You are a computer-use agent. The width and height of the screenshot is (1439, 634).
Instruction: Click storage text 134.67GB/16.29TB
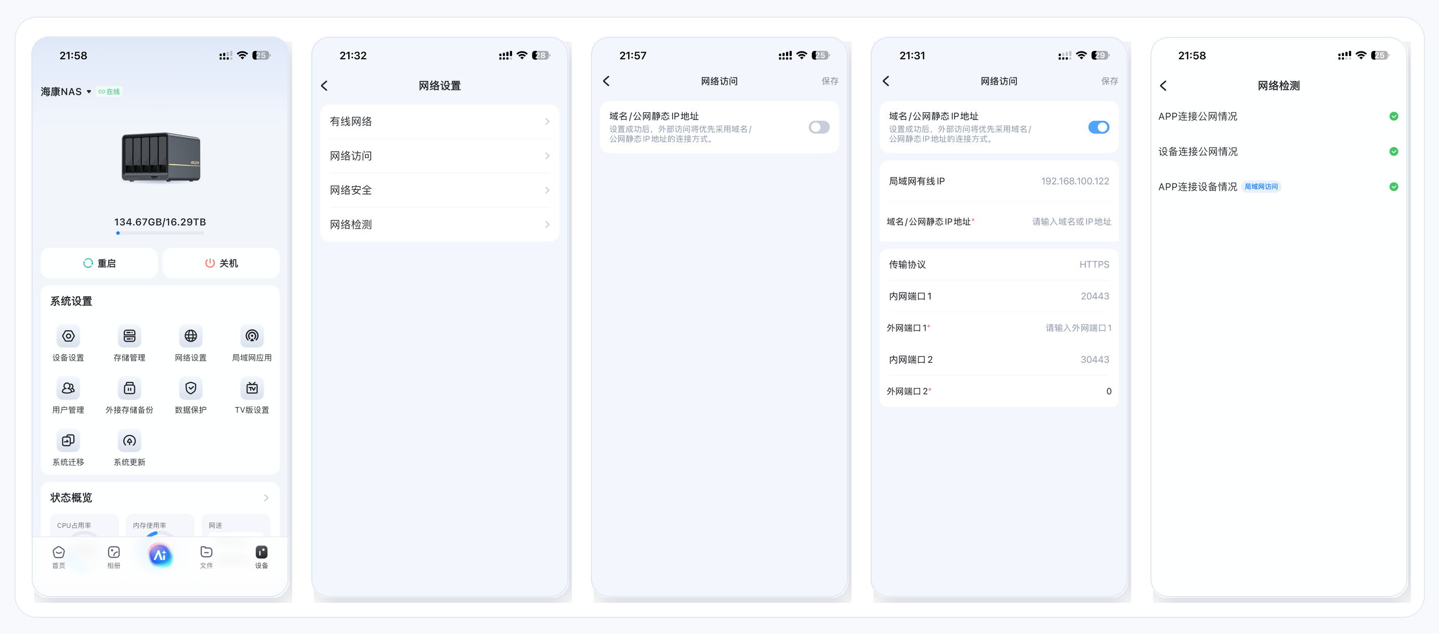[160, 222]
